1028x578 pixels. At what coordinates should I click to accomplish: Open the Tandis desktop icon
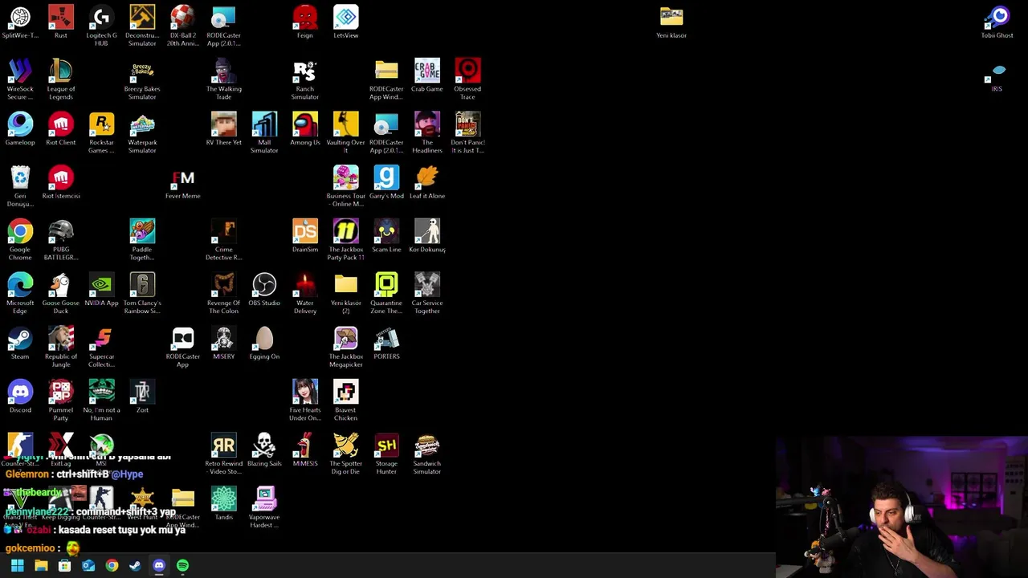(224, 503)
